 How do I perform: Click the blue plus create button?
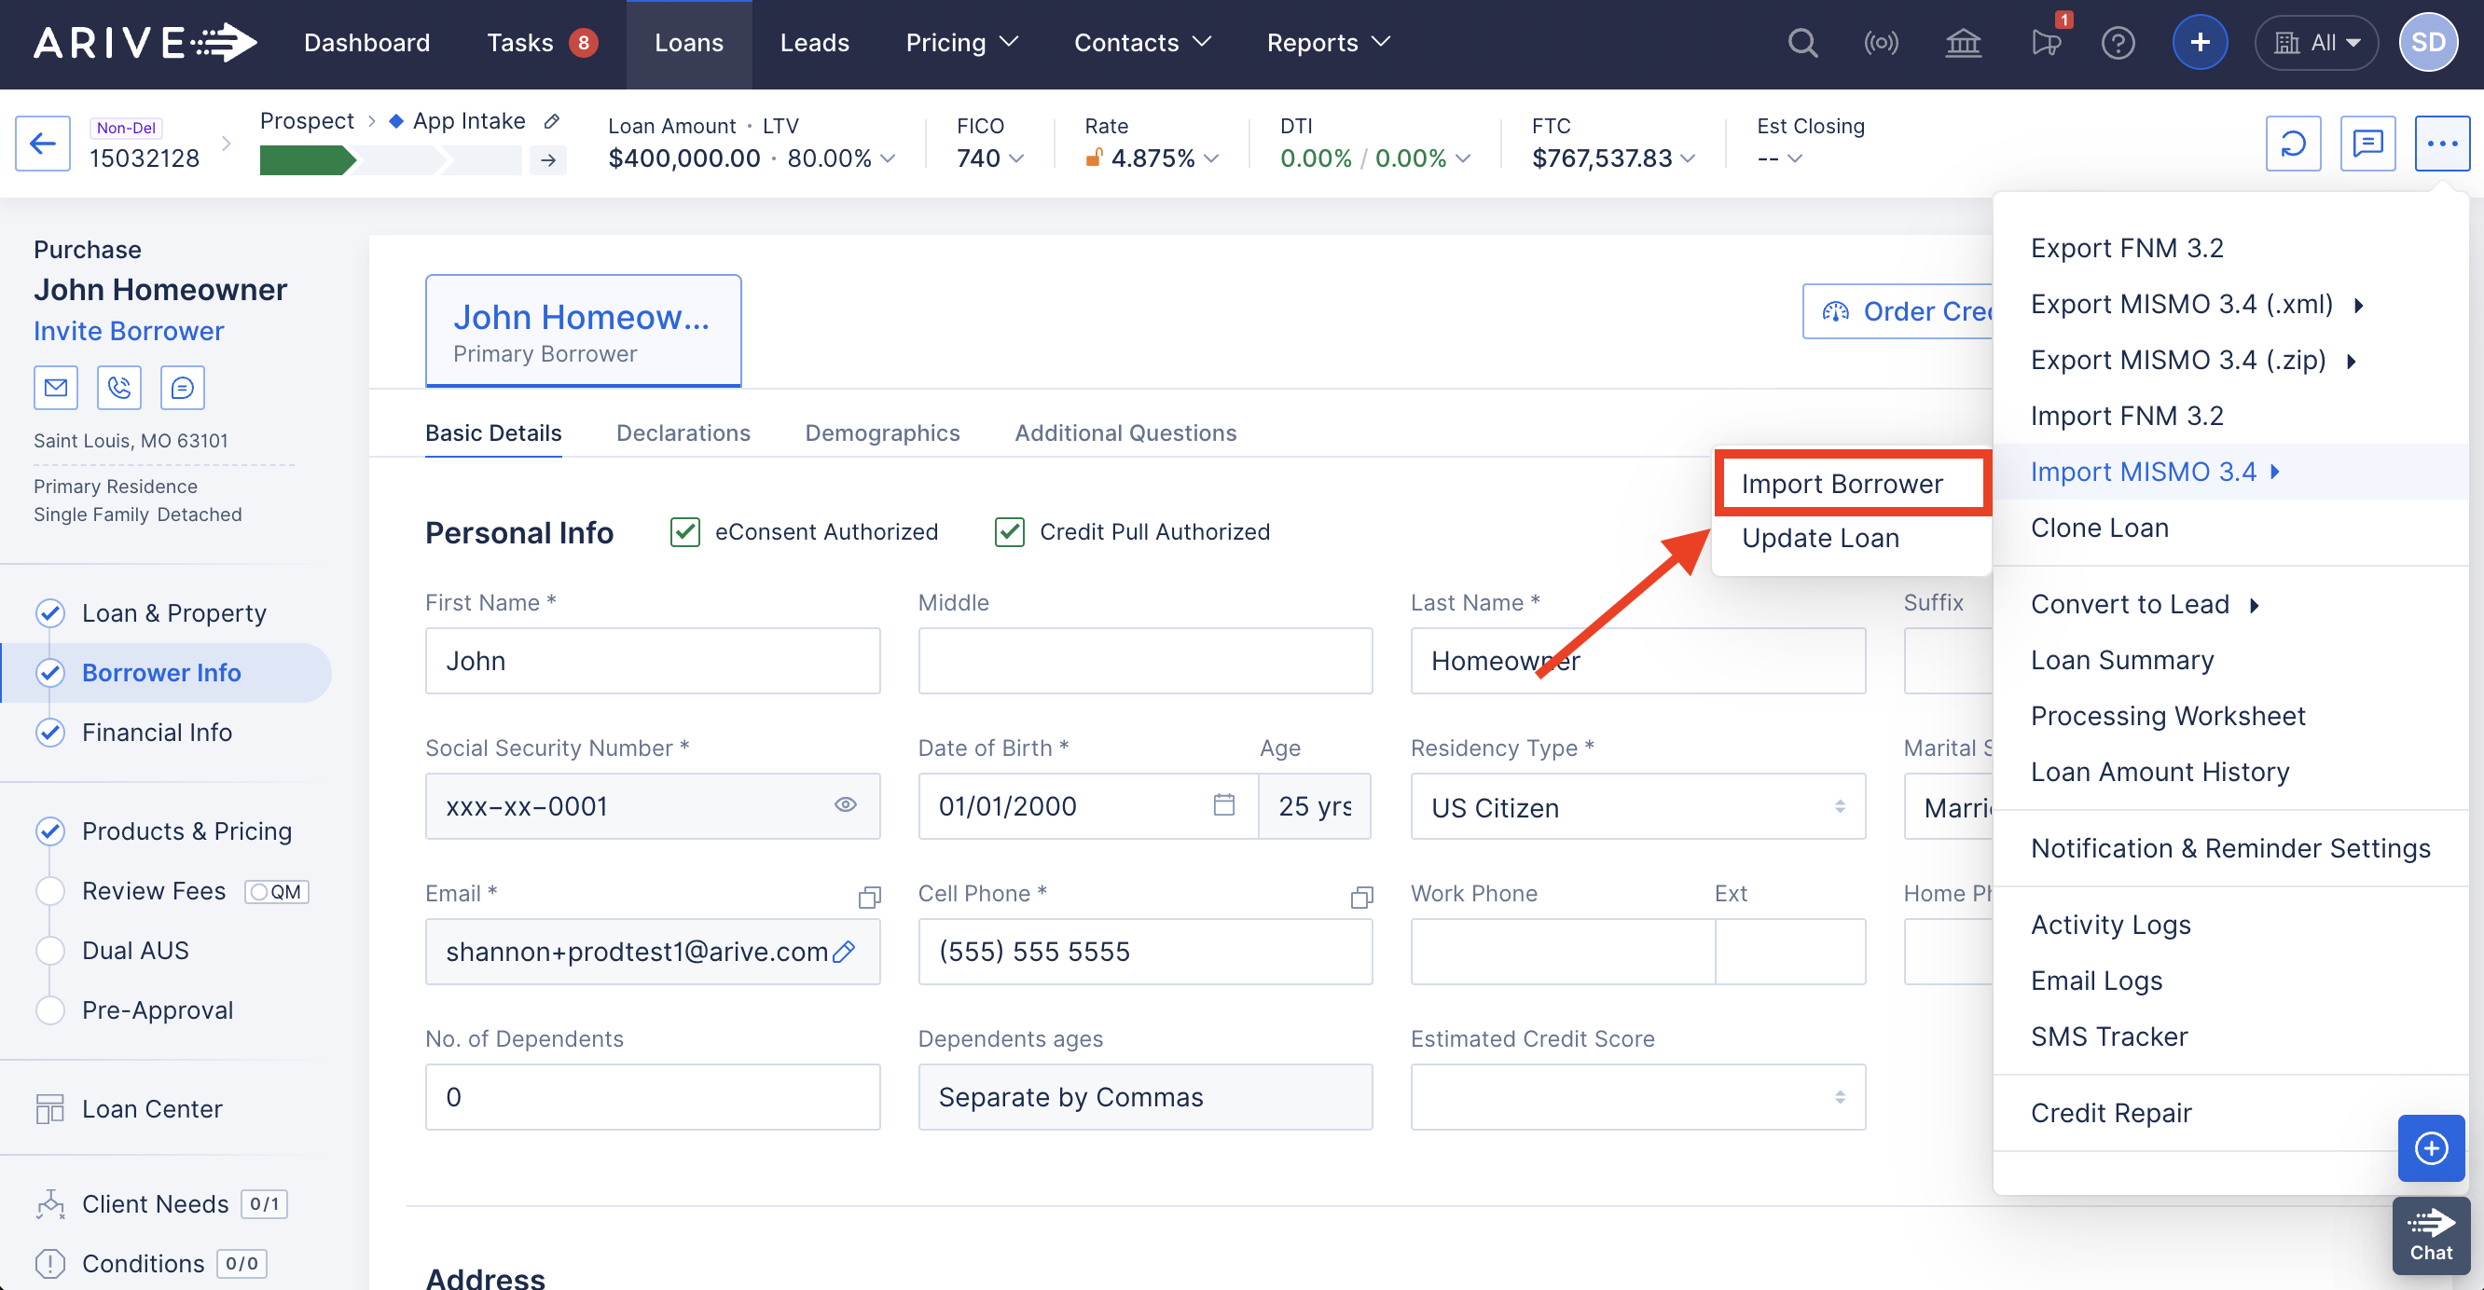tap(2200, 44)
